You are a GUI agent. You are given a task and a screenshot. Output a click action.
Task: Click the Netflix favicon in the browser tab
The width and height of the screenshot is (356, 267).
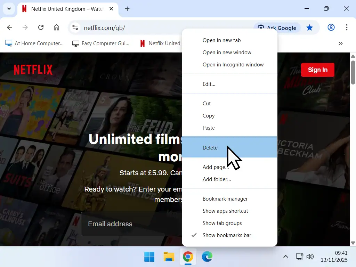point(24,9)
